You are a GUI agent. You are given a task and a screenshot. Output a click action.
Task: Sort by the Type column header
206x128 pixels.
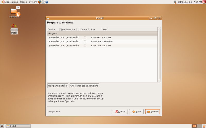click(63, 29)
